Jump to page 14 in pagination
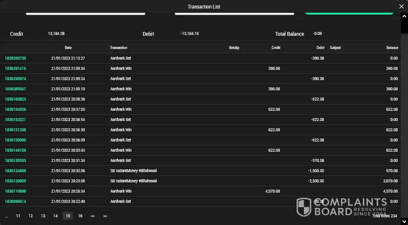This screenshot has height=225, width=408. pos(55,216)
